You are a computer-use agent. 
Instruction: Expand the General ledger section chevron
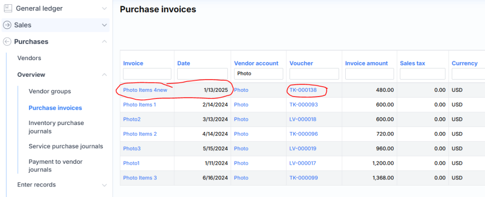104,9
